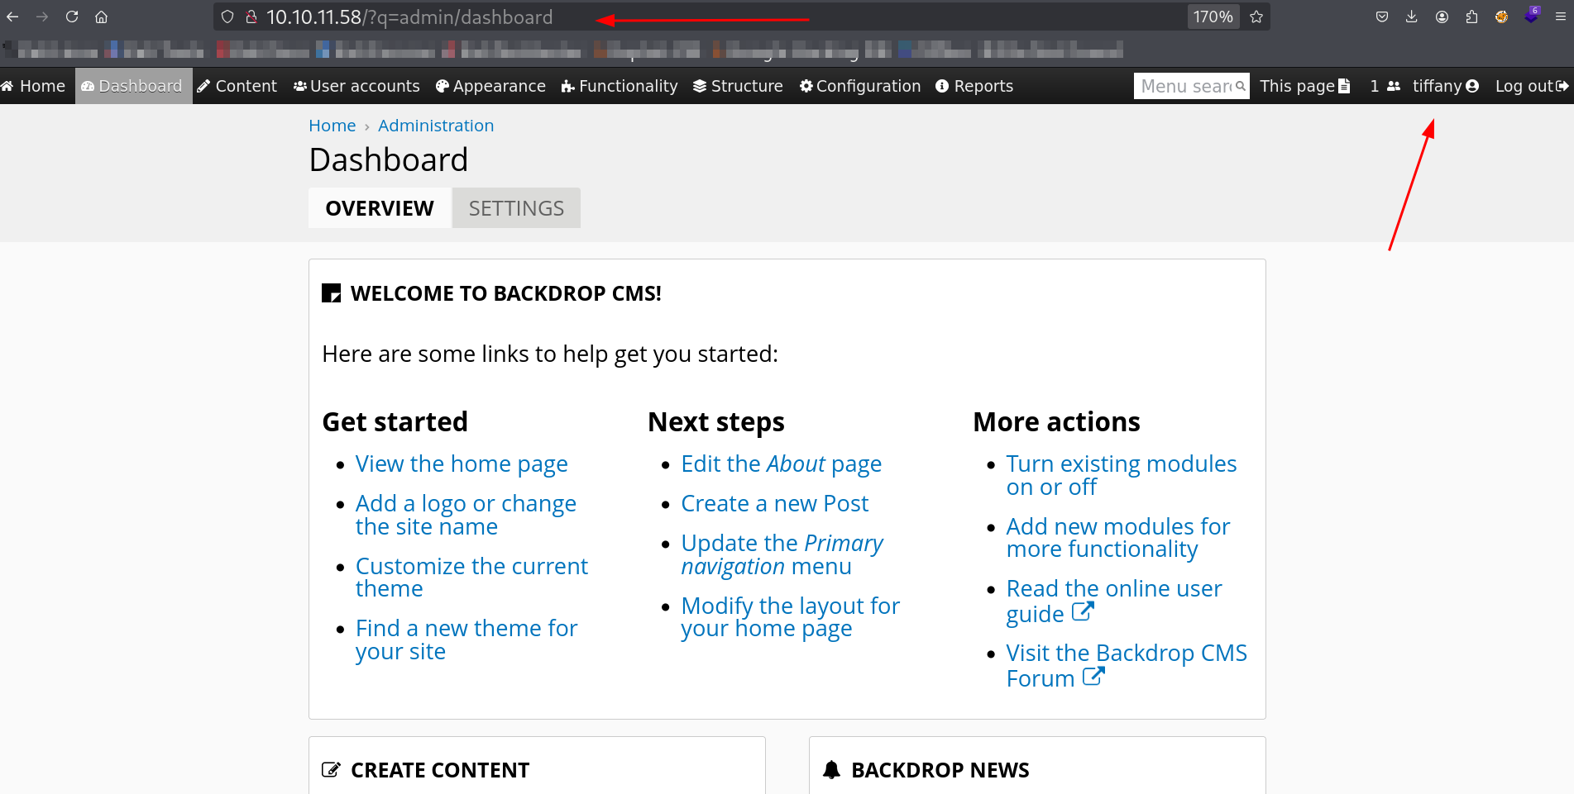Click the CREATE CONTENT block heading
The height and width of the screenshot is (794, 1574).
[440, 770]
